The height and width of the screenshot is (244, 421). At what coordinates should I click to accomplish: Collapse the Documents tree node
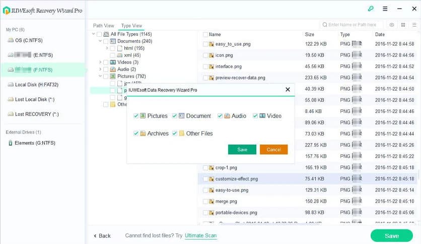point(100,41)
